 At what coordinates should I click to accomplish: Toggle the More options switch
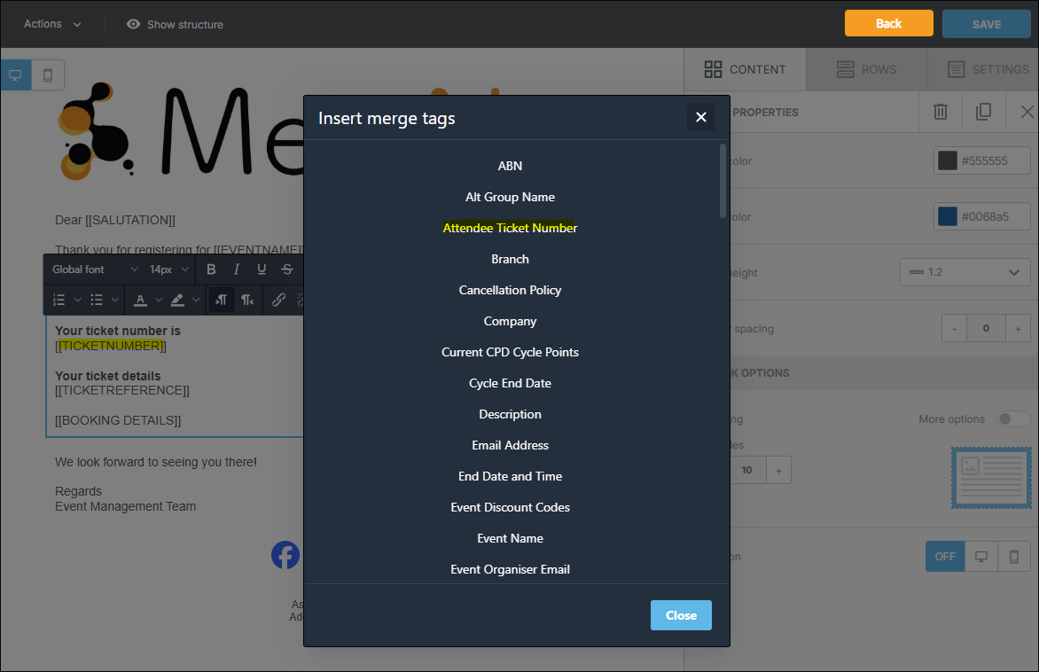click(1013, 418)
